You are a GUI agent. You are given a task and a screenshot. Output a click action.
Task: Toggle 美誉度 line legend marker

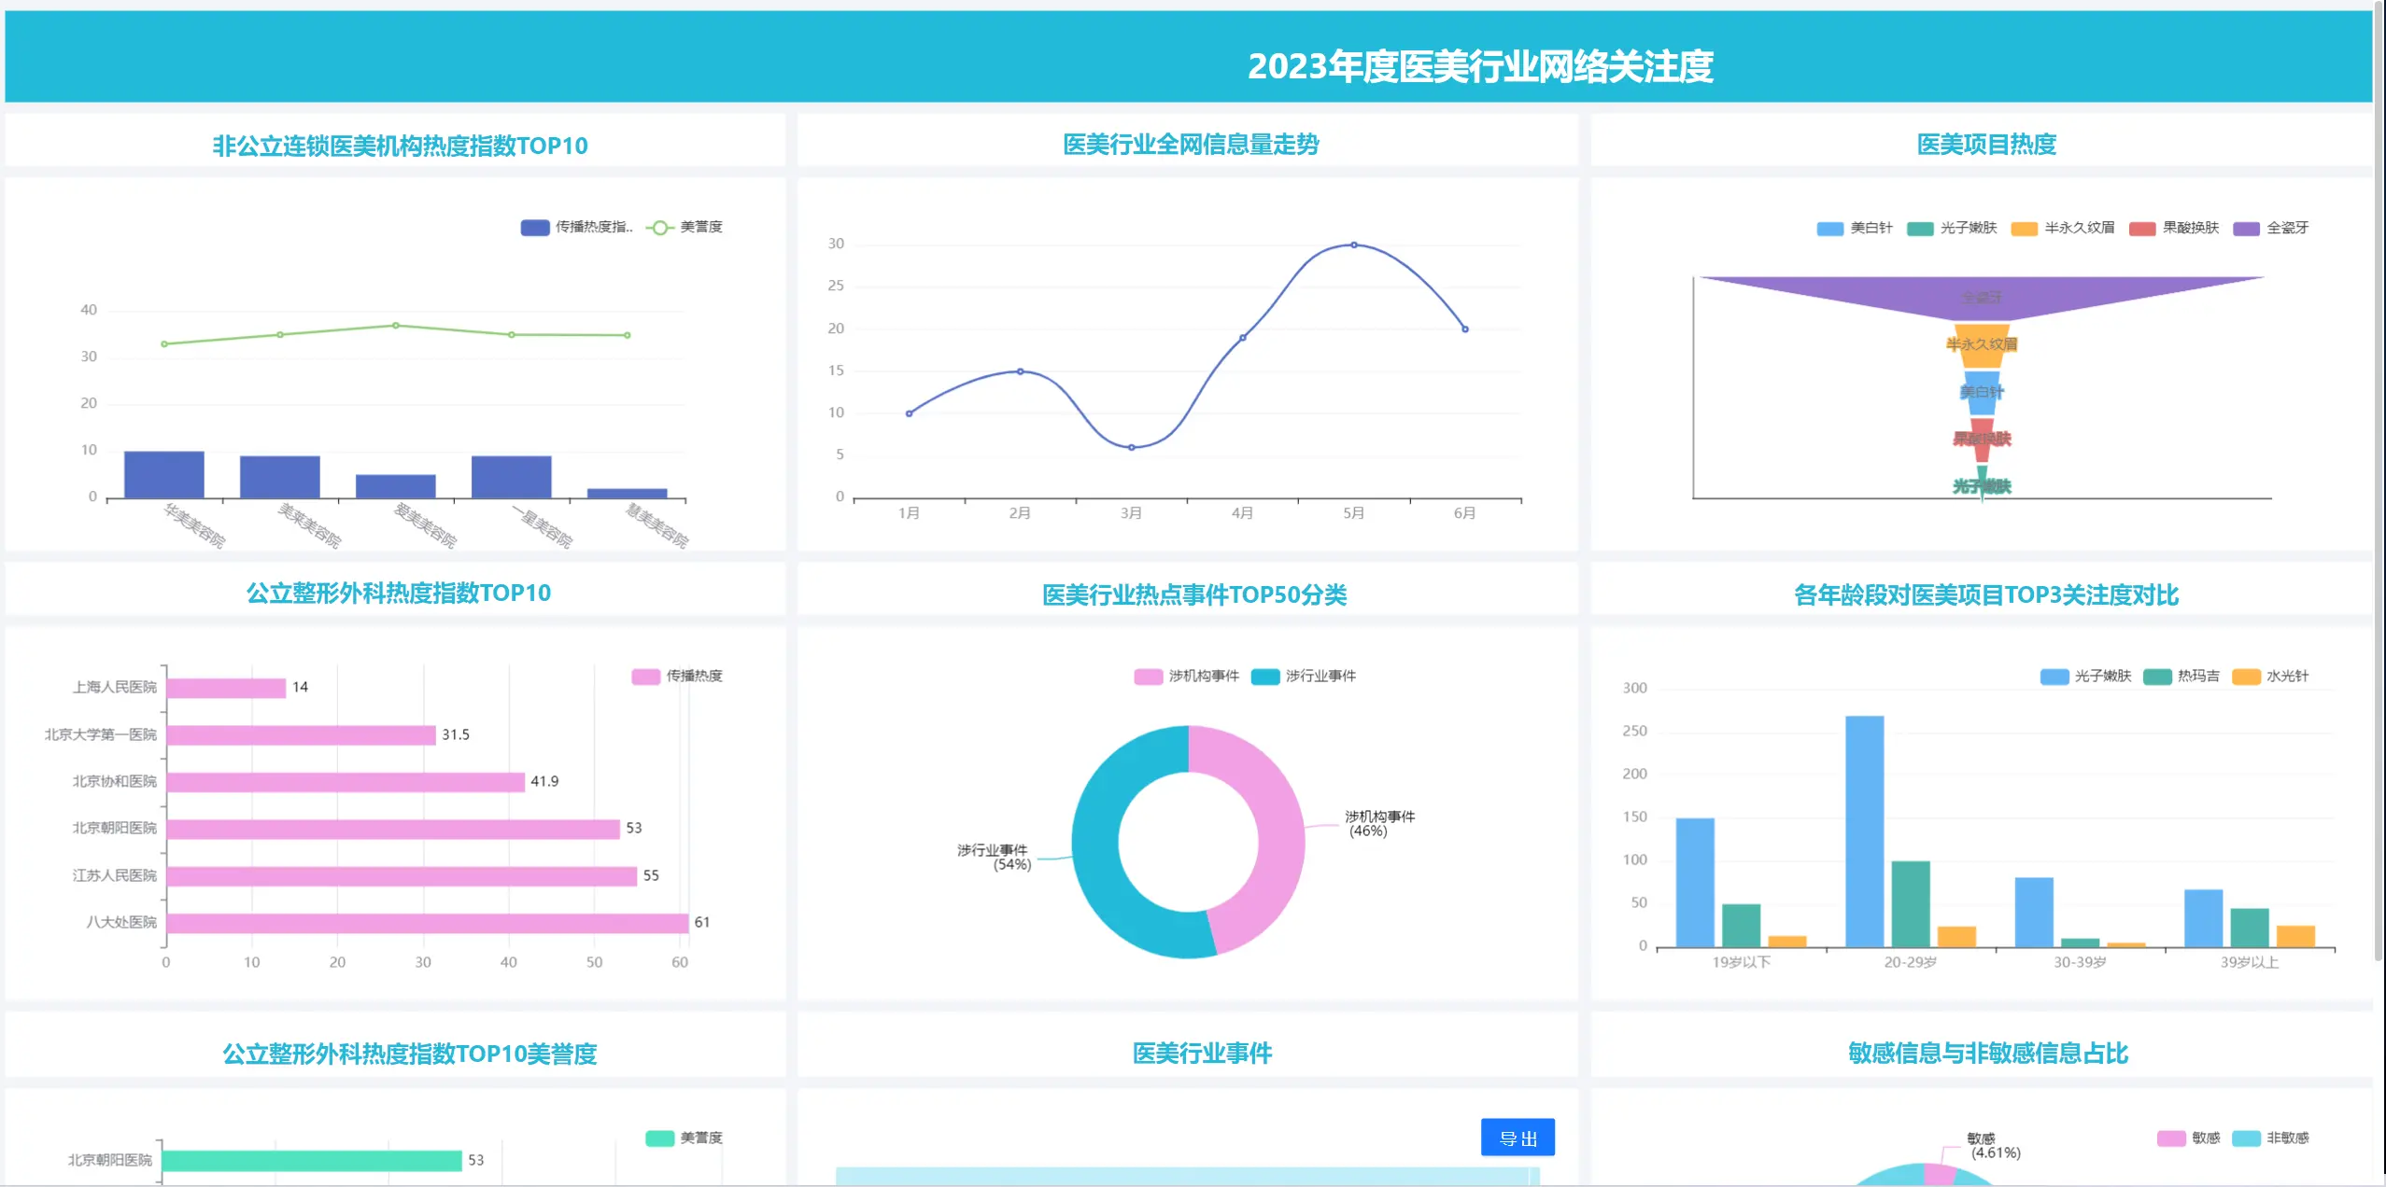tap(659, 228)
